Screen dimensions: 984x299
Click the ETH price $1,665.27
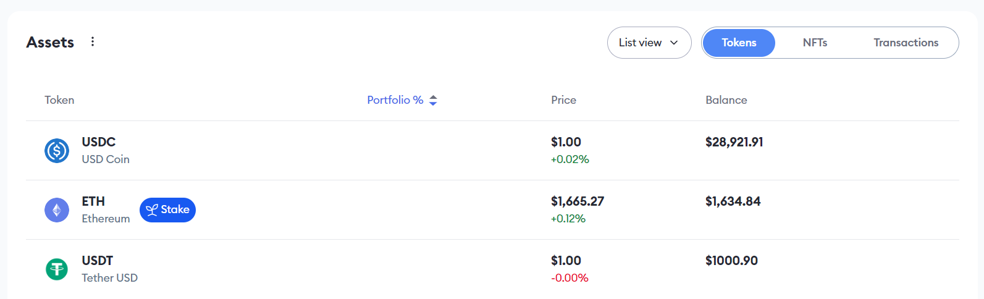pos(578,201)
